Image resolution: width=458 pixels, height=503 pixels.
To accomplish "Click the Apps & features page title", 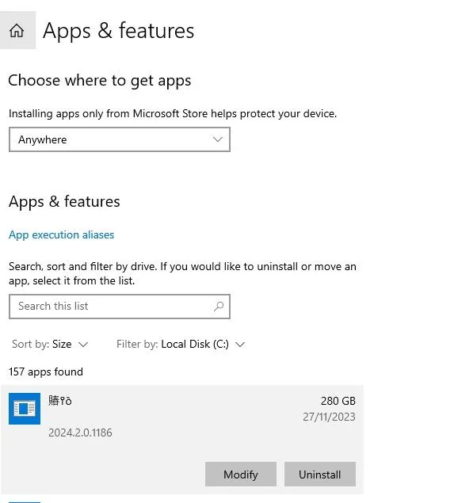I will click(x=118, y=31).
